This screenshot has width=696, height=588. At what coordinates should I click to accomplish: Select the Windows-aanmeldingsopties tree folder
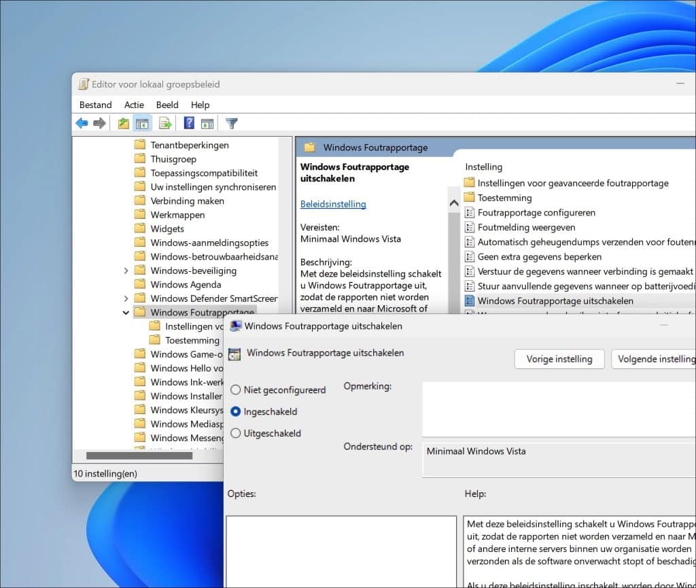[209, 243]
